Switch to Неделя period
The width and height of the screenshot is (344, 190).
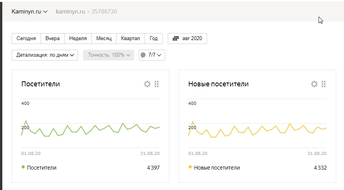(x=78, y=39)
